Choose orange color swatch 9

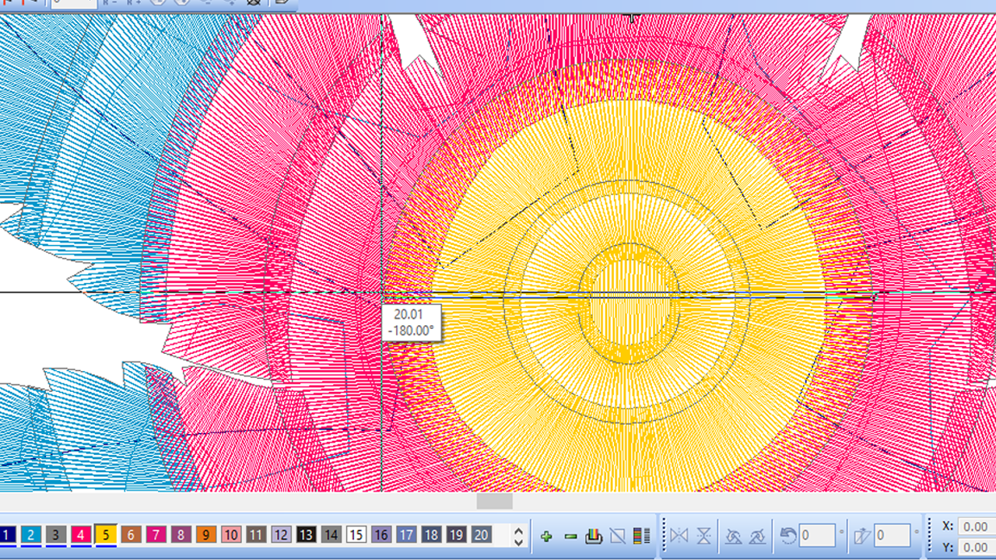click(206, 535)
